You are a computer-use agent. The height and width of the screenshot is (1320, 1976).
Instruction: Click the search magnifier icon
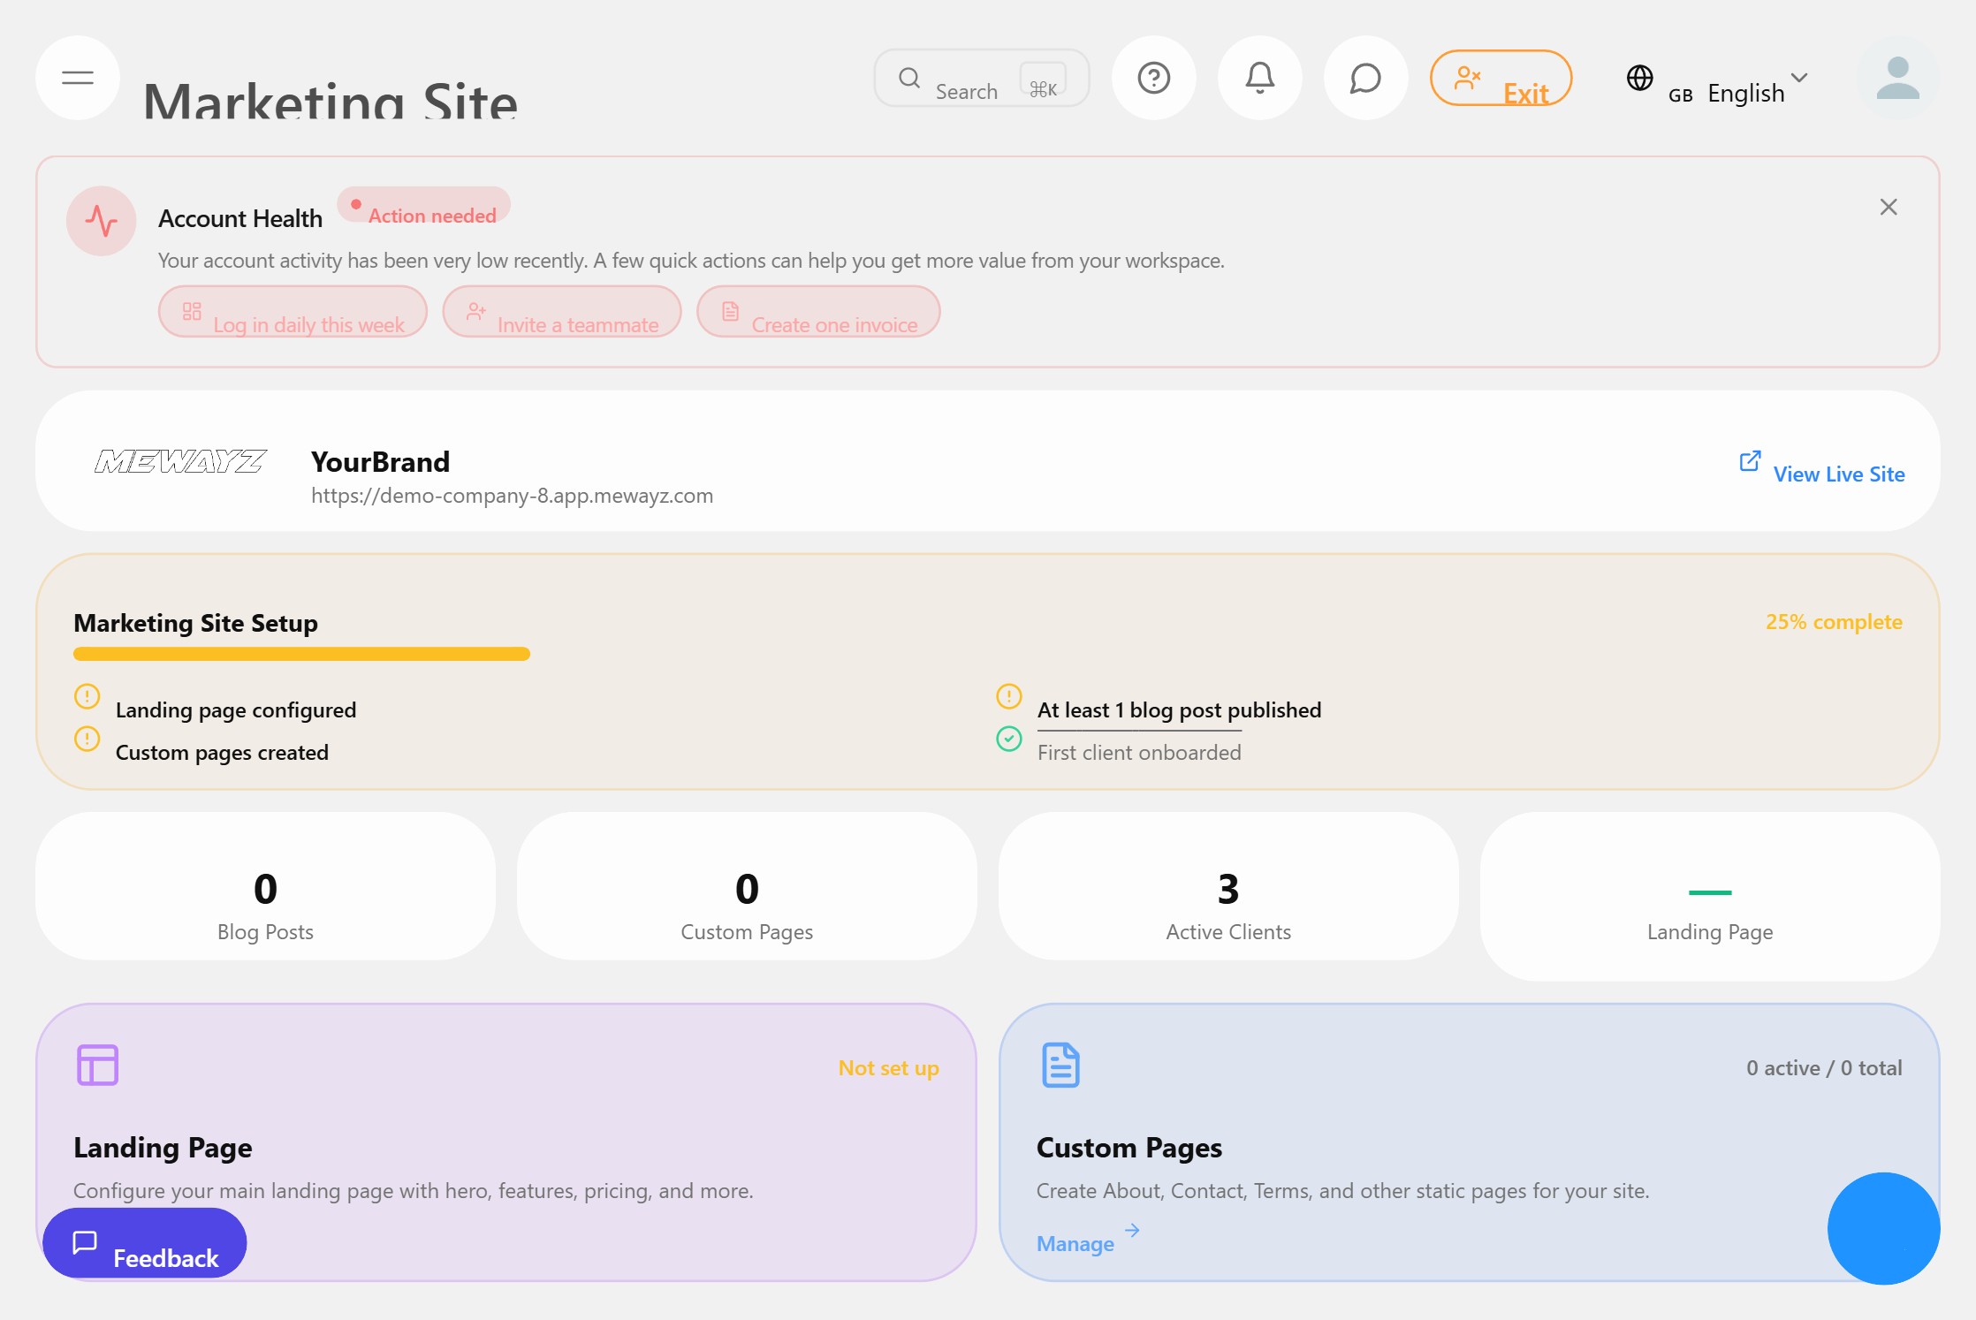[x=909, y=78]
